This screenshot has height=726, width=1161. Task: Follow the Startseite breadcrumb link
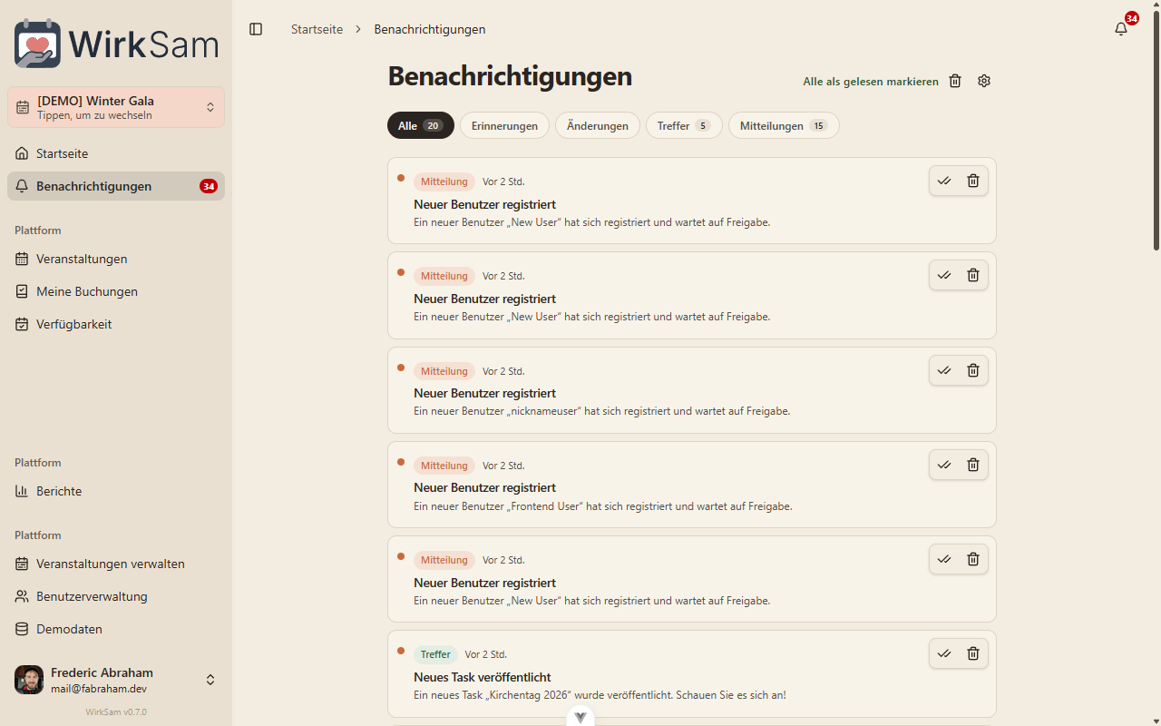[x=317, y=29]
